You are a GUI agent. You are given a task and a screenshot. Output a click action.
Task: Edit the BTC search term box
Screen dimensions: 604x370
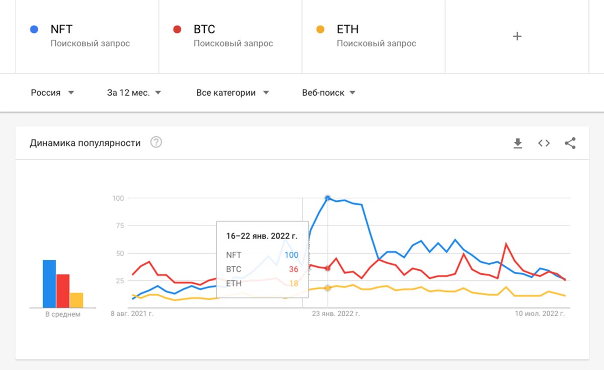point(231,36)
